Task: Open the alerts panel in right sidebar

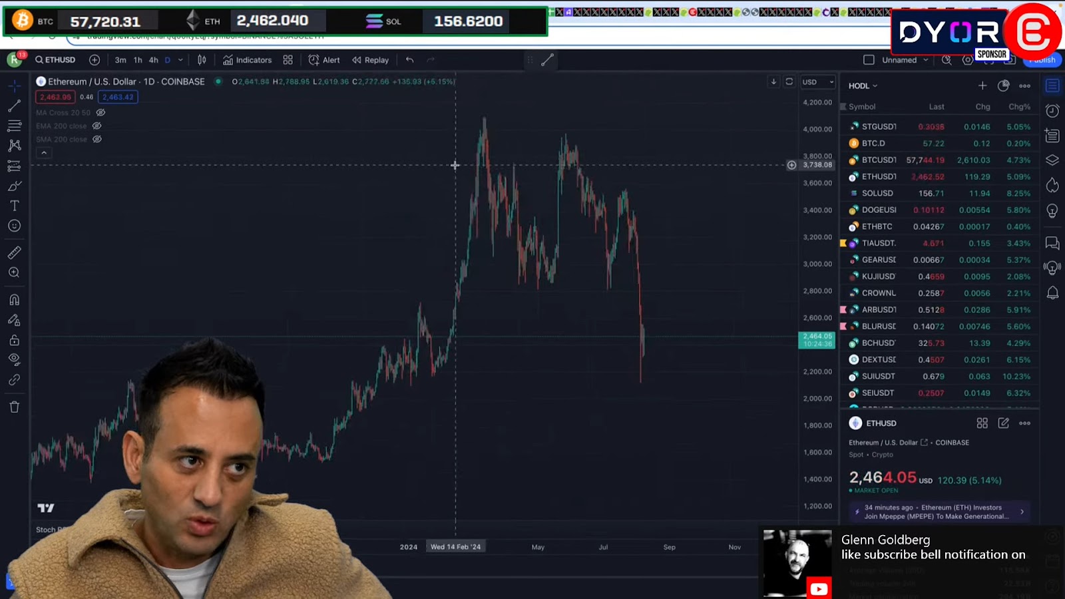Action: coord(1052,110)
